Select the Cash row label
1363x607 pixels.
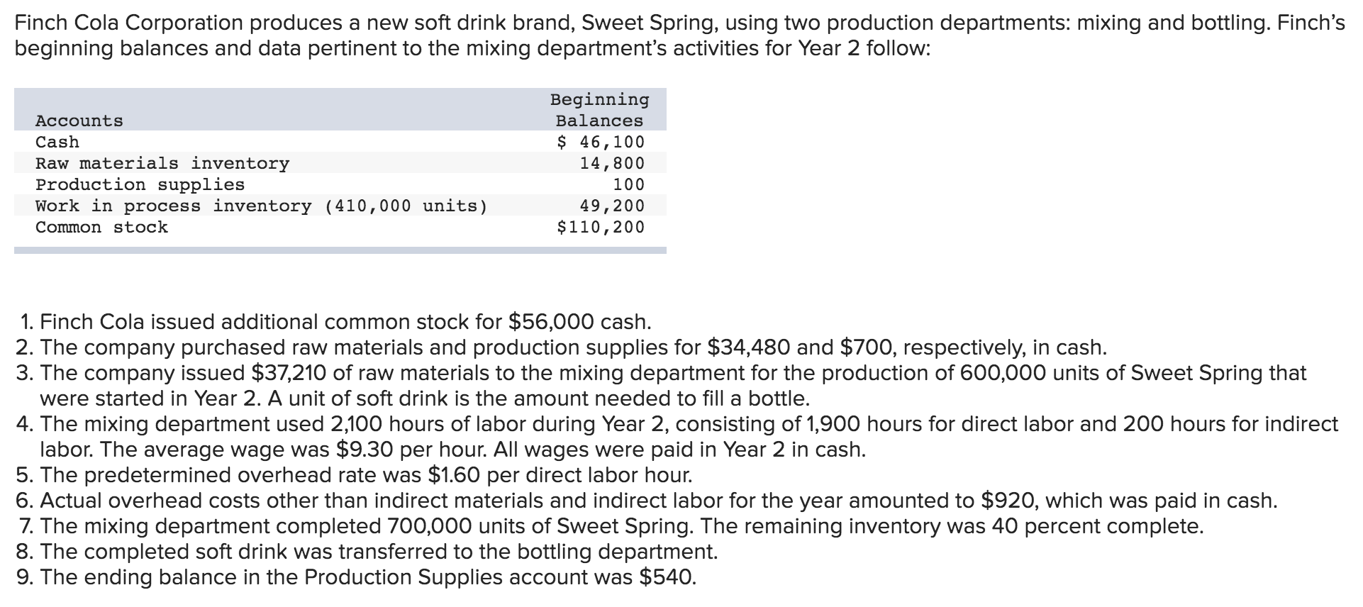tap(57, 143)
